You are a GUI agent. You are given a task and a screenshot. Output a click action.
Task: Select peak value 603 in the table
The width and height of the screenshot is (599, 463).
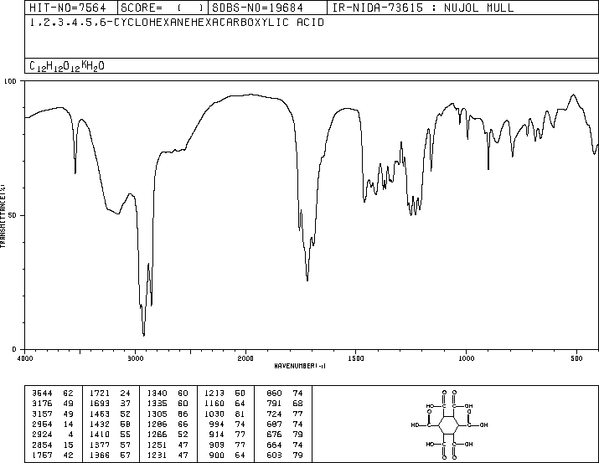274,455
